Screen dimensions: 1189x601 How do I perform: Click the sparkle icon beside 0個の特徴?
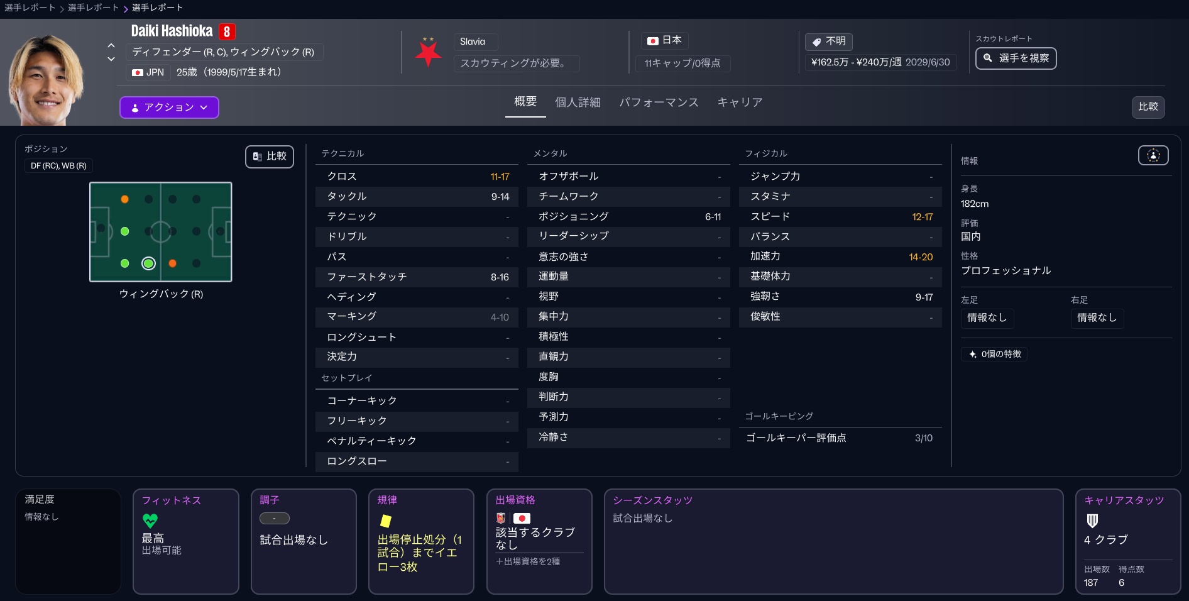(x=973, y=355)
